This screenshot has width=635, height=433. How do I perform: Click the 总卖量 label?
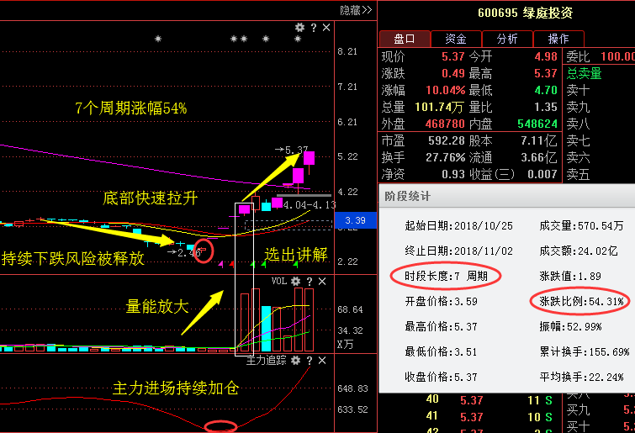coord(584,73)
